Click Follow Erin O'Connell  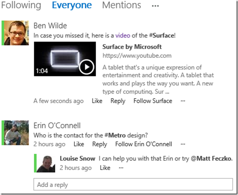click(x=143, y=144)
